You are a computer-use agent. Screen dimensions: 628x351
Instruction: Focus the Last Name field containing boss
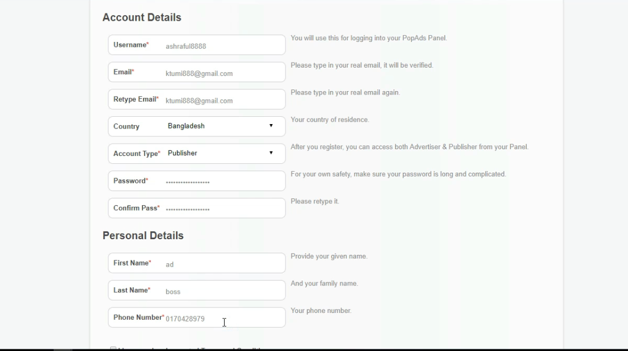[223, 291]
